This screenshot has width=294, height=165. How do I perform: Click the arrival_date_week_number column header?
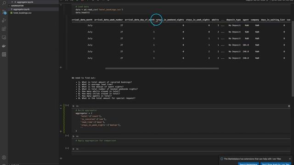click(108, 20)
